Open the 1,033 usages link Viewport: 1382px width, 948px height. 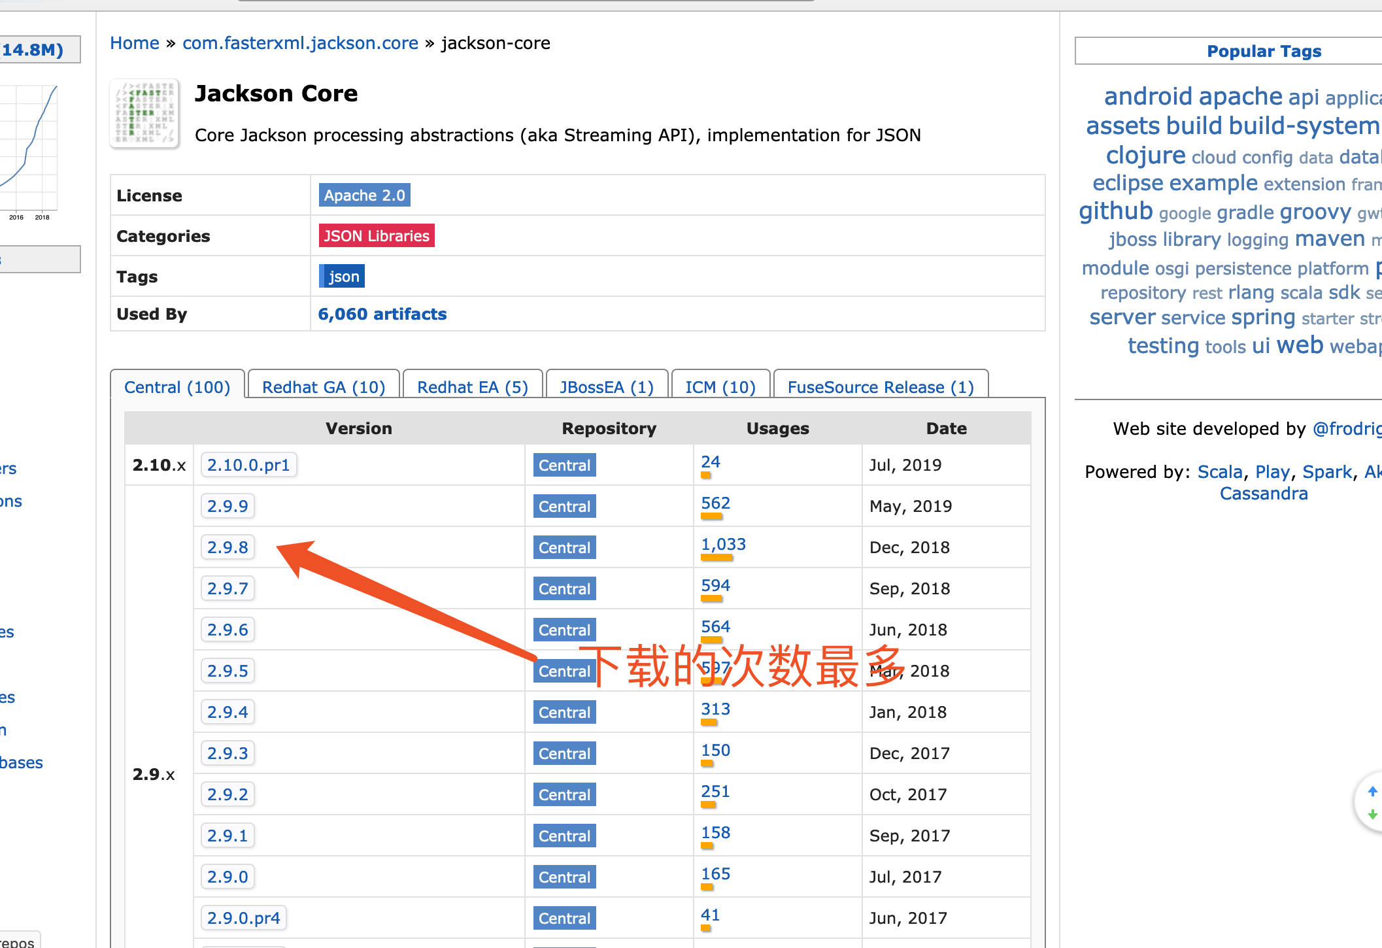pos(724,544)
